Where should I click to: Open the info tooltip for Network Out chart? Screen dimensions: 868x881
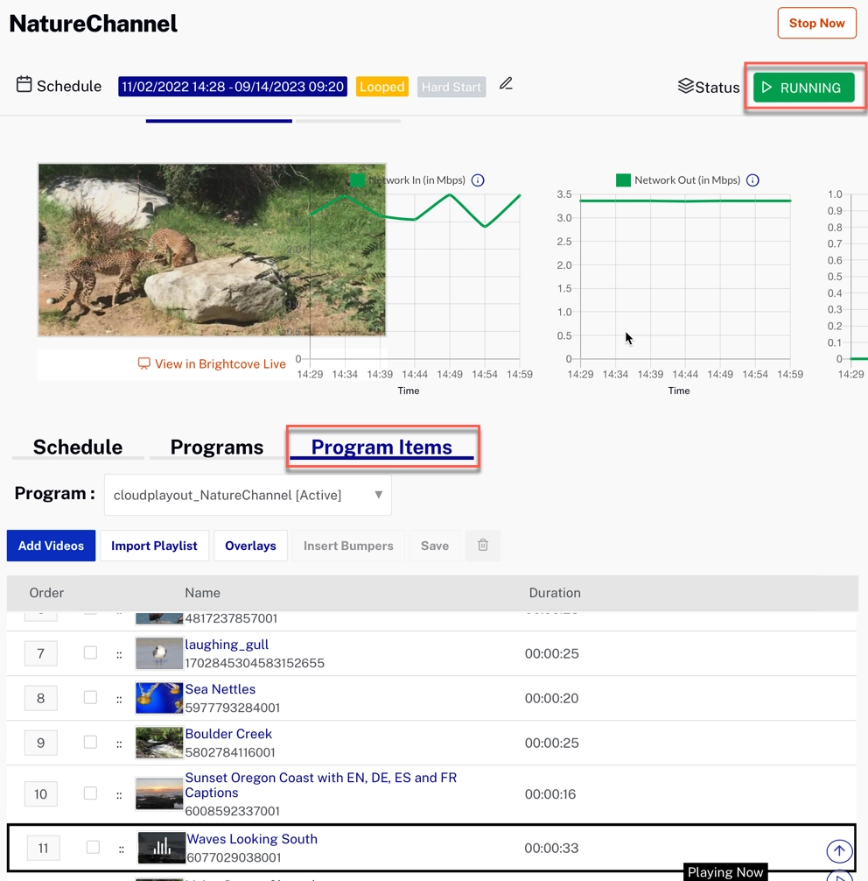(x=752, y=180)
